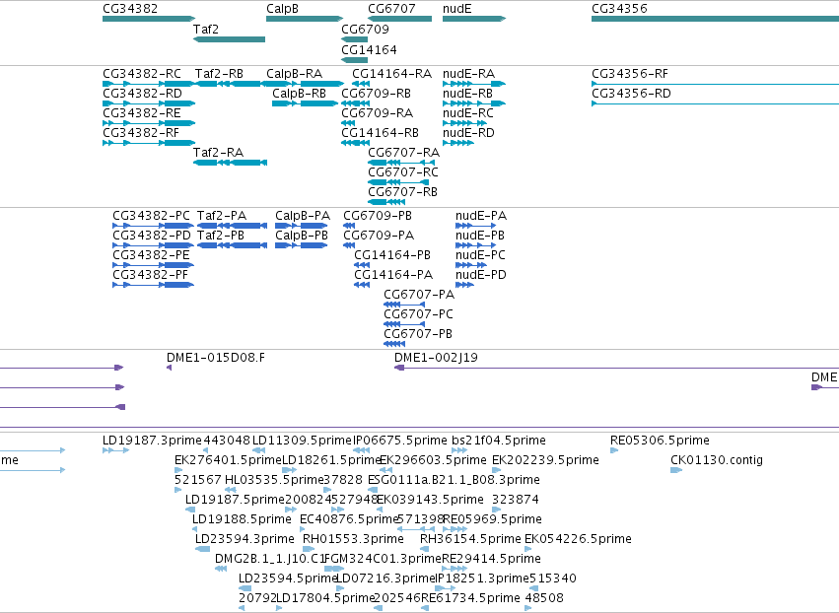The width and height of the screenshot is (839, 613).
Task: Select transcript Taf2-RB
Action: coord(219,73)
